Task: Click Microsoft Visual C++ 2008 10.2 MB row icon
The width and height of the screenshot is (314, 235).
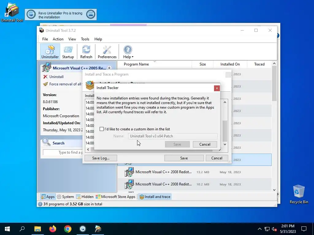Action: [x=129, y=184]
